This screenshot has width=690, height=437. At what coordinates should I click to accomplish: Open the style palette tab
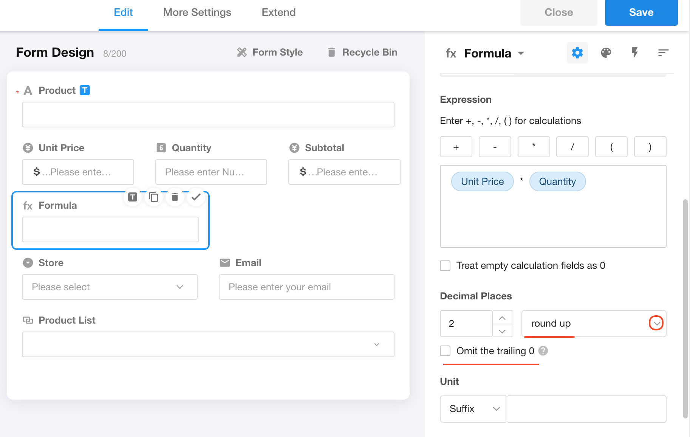(x=606, y=53)
